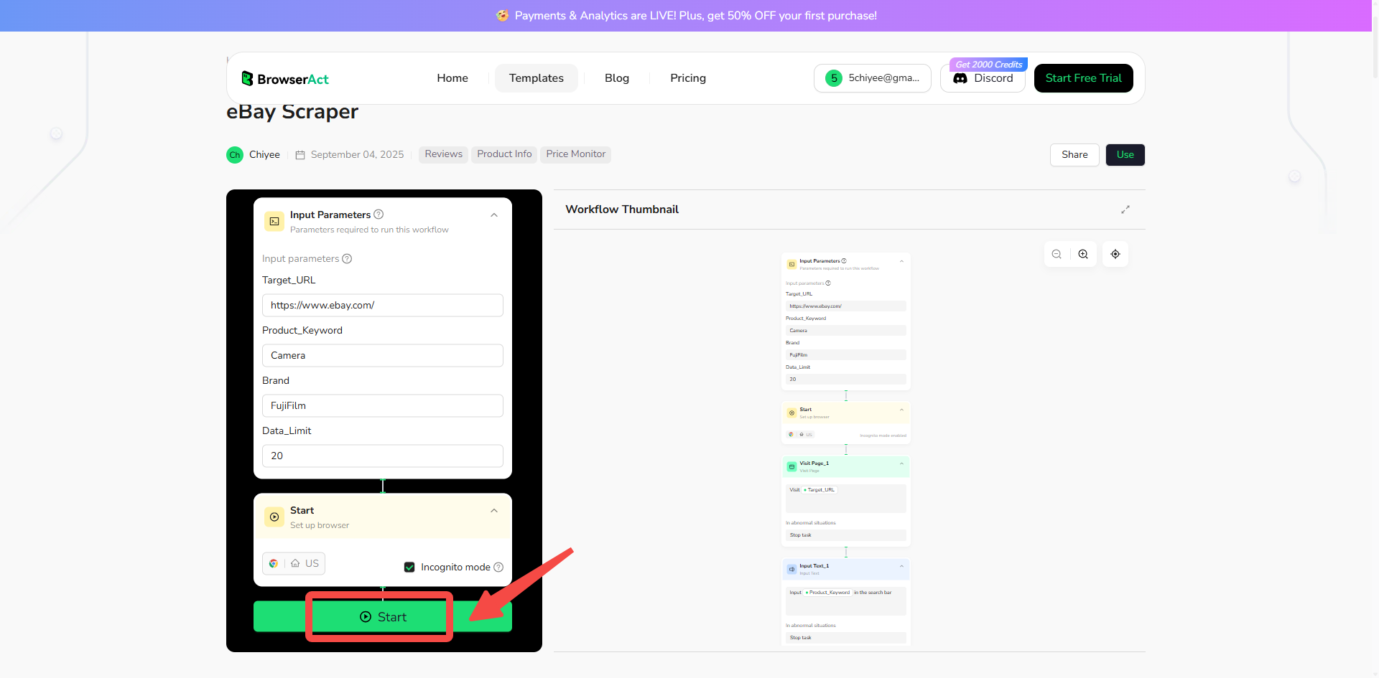Click the help icon beside Input parameters label
Screen dimensions: 1379x678
[x=347, y=259]
